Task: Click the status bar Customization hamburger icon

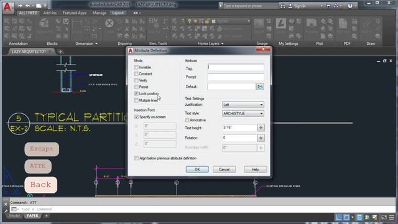Action: [392, 217]
